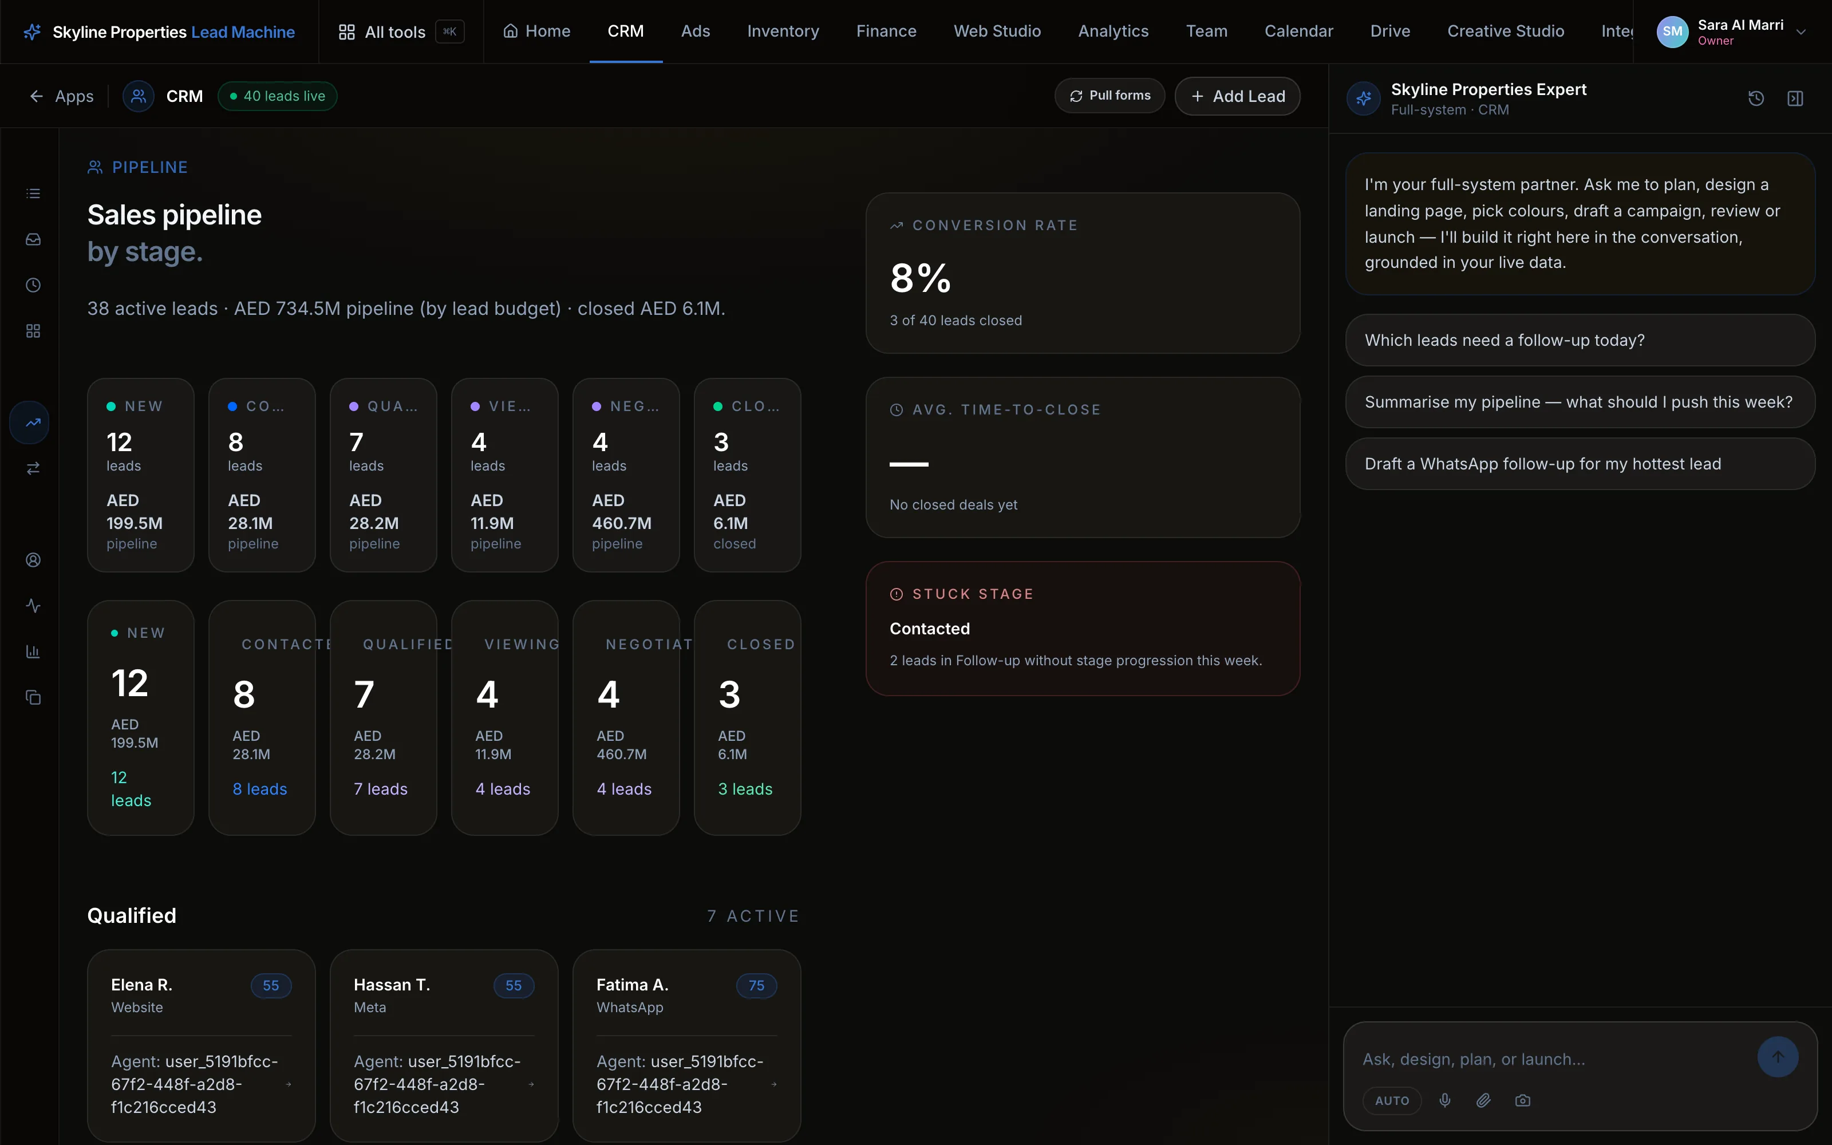
Task: Open the Stuck Stage Contacted card
Action: [x=1083, y=629]
